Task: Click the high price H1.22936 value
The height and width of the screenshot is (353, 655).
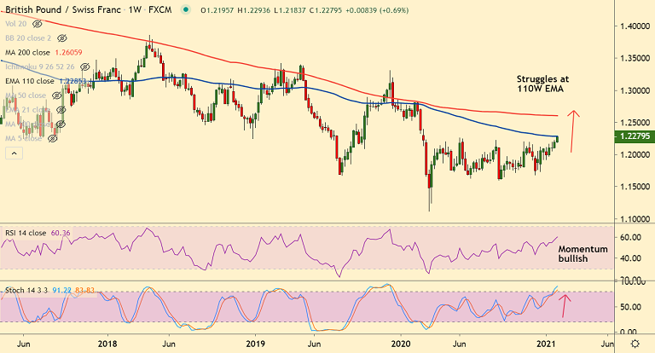Action: coord(254,10)
